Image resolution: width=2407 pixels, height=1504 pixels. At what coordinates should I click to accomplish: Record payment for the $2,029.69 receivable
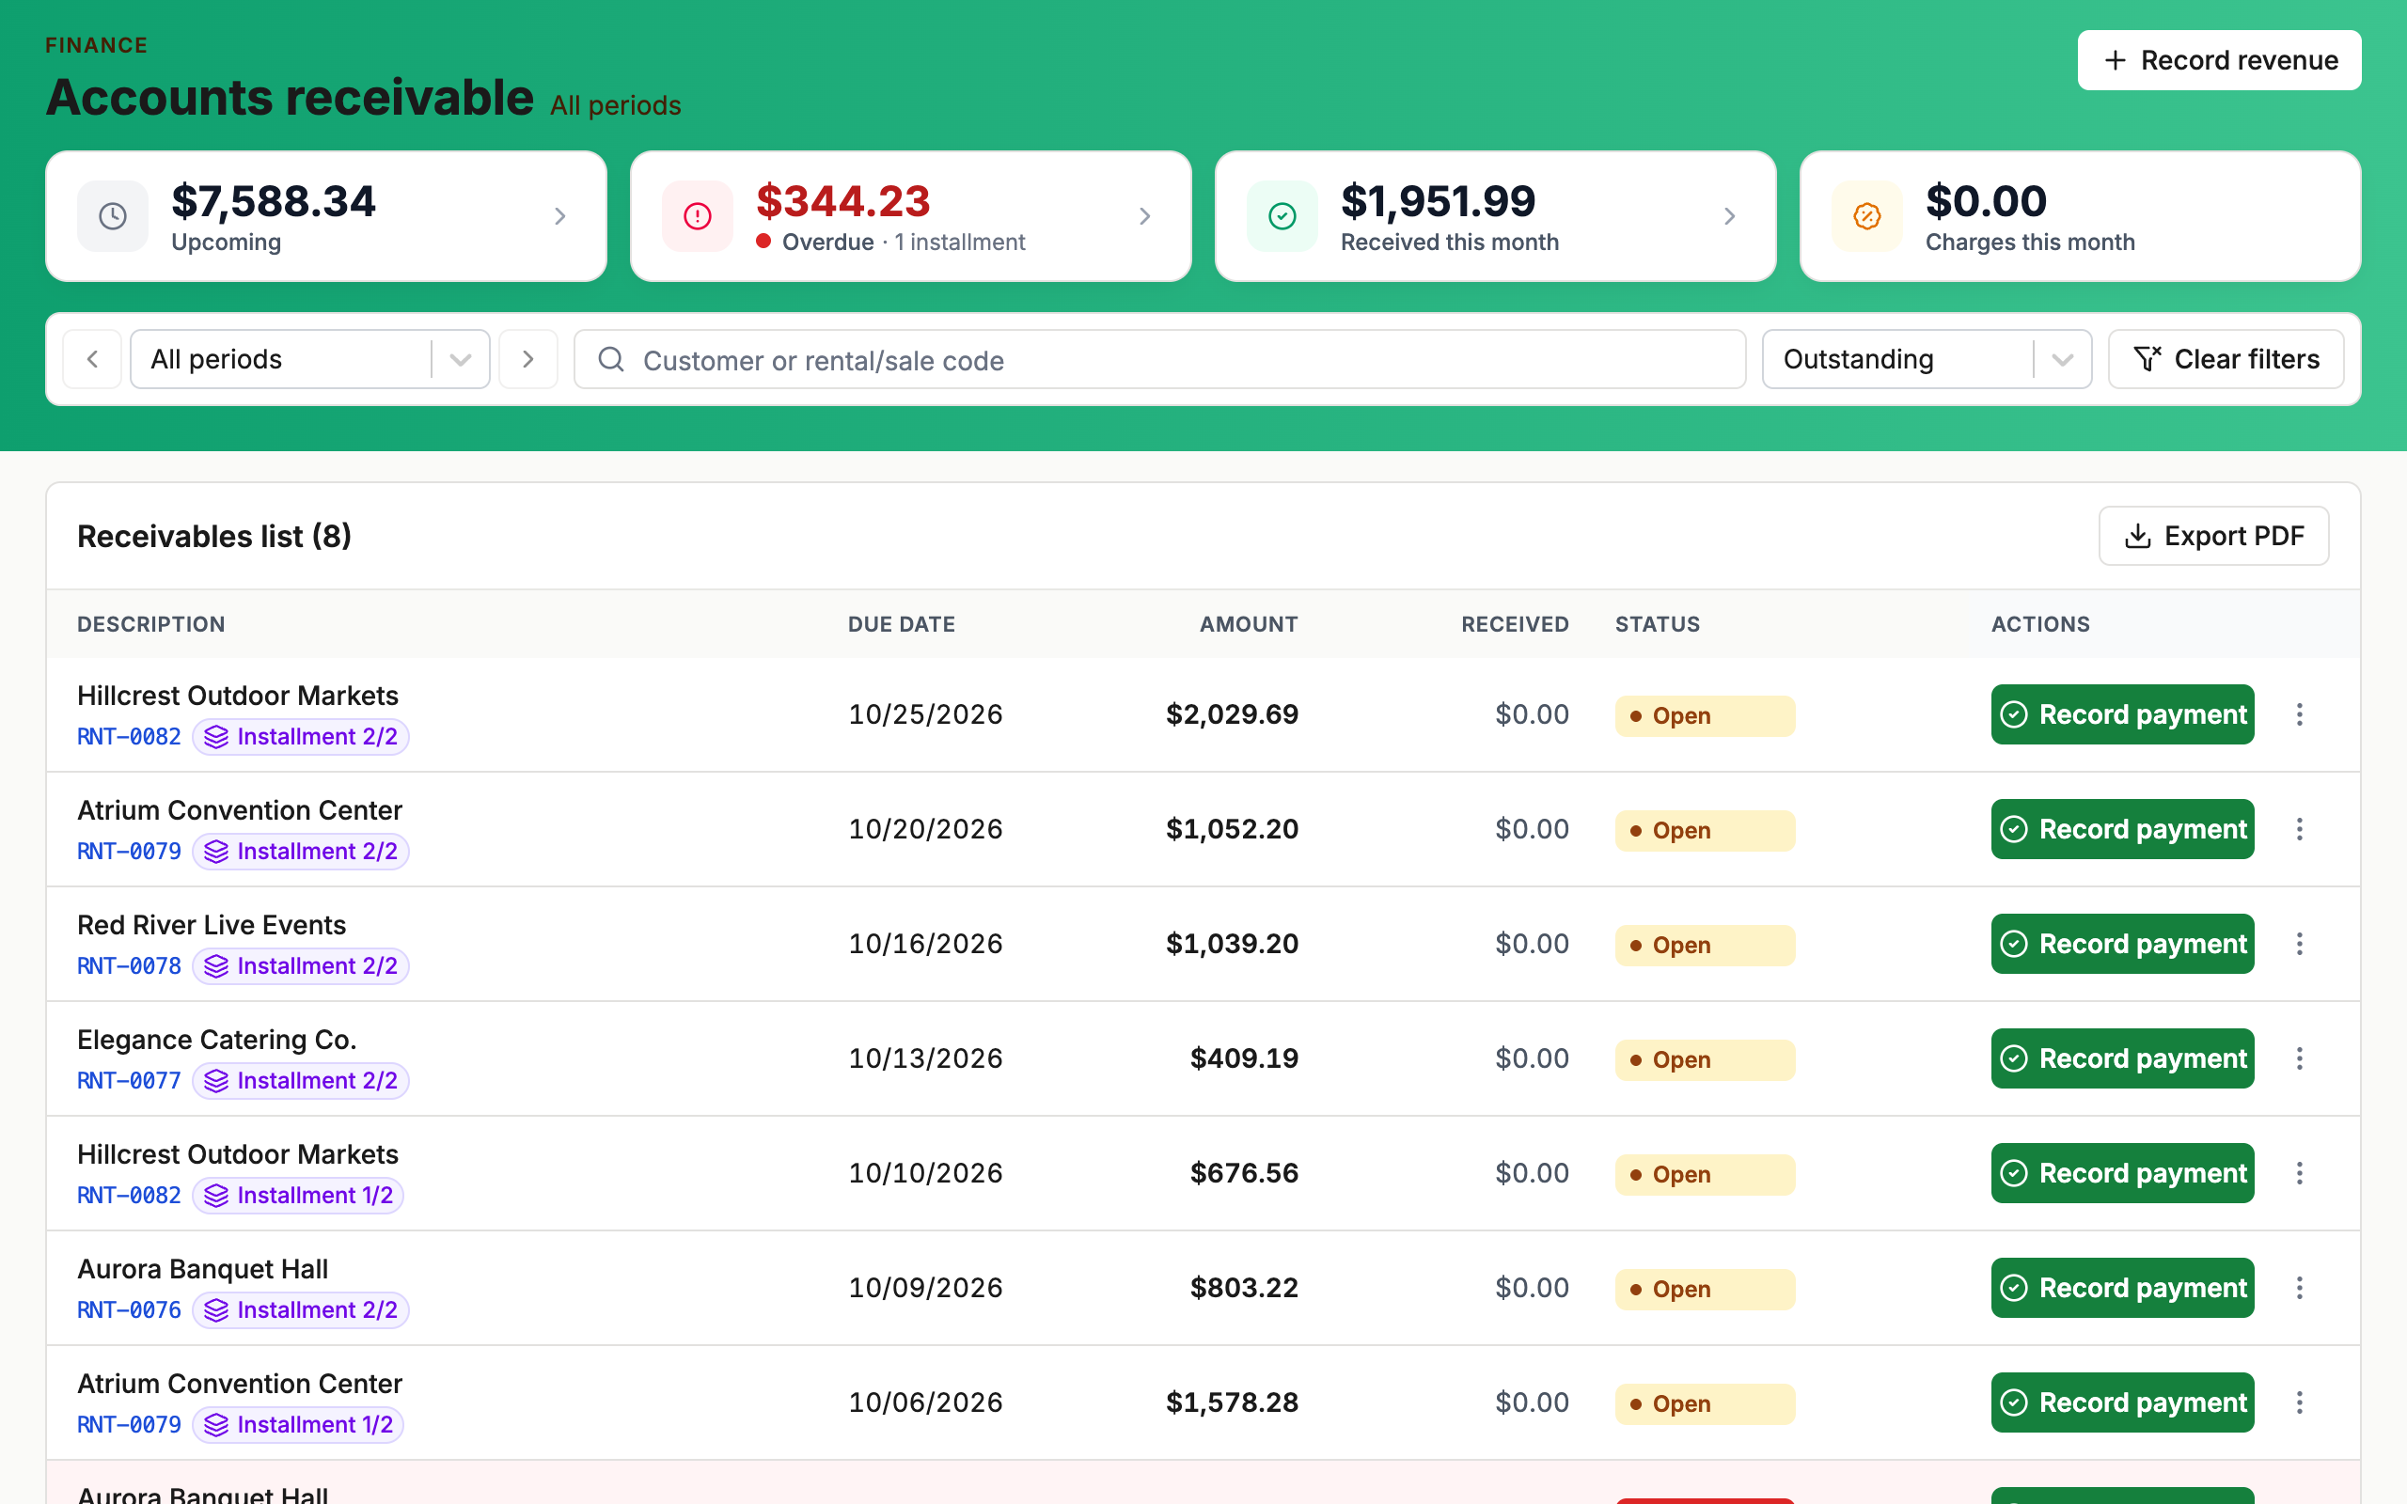(2122, 714)
